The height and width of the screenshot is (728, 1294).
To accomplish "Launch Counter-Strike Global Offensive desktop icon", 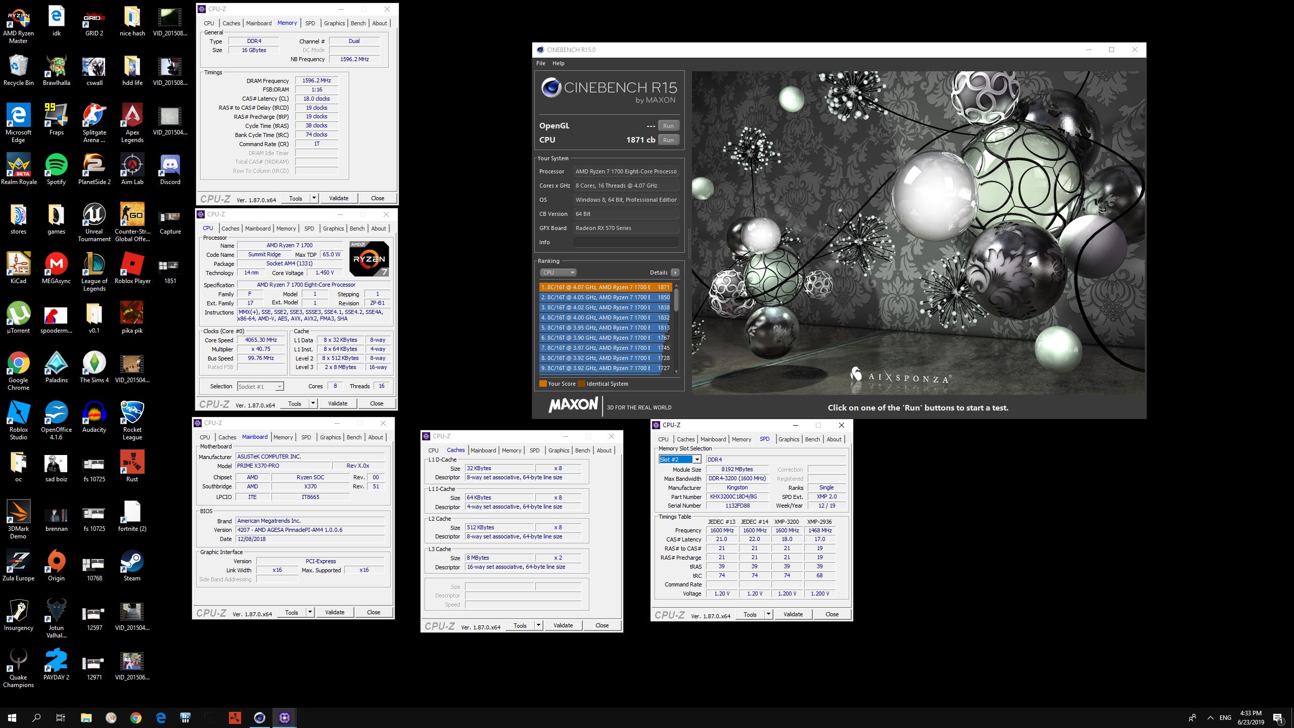I will click(x=132, y=222).
